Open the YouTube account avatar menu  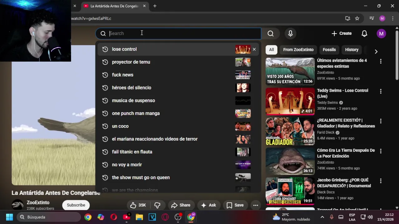coord(381,34)
